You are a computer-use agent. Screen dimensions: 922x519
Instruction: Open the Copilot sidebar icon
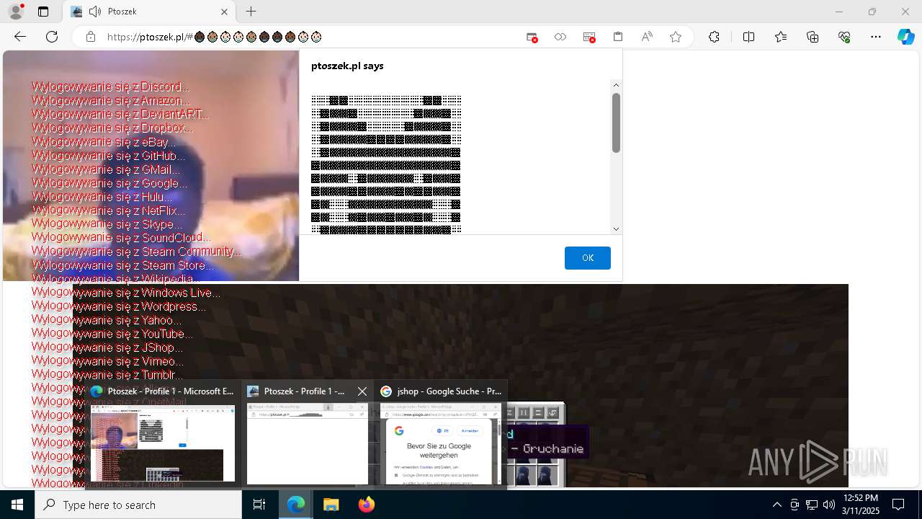[x=906, y=37]
